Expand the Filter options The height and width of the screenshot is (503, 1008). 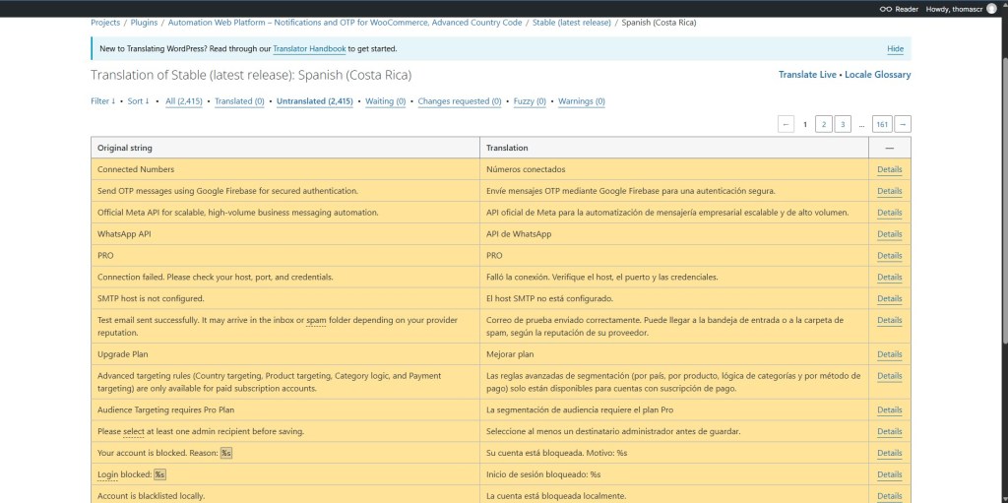tap(102, 101)
